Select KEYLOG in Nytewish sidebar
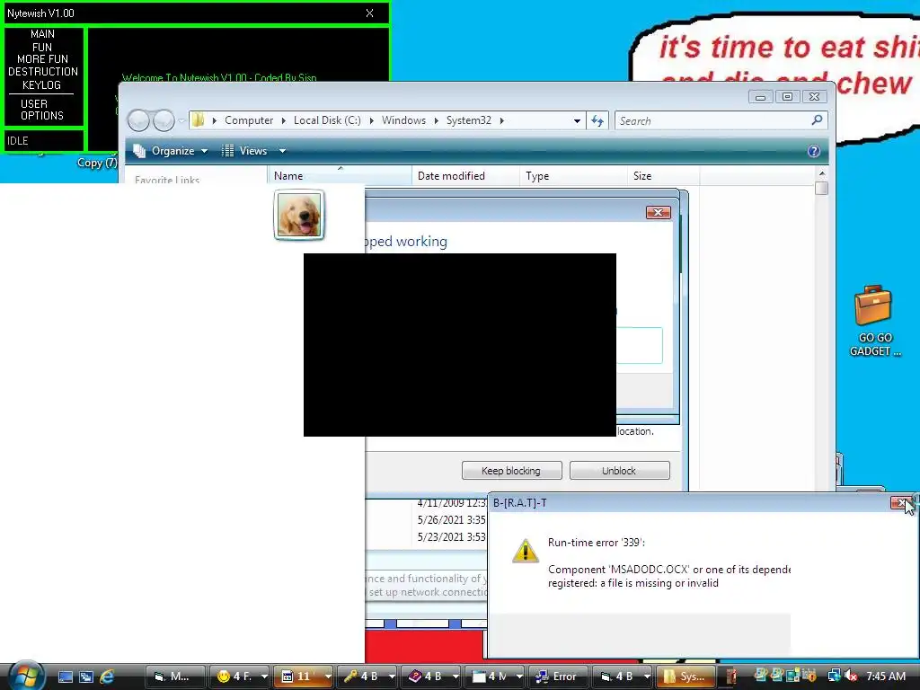Screen dimensions: 920x690 [41, 85]
